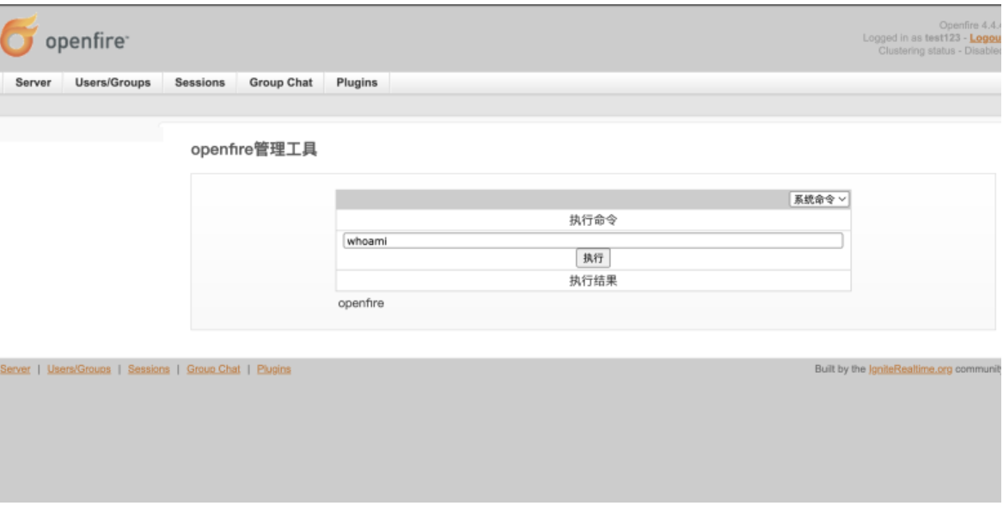Open the footer Plugins link
The image size is (1003, 512).
[x=274, y=369]
